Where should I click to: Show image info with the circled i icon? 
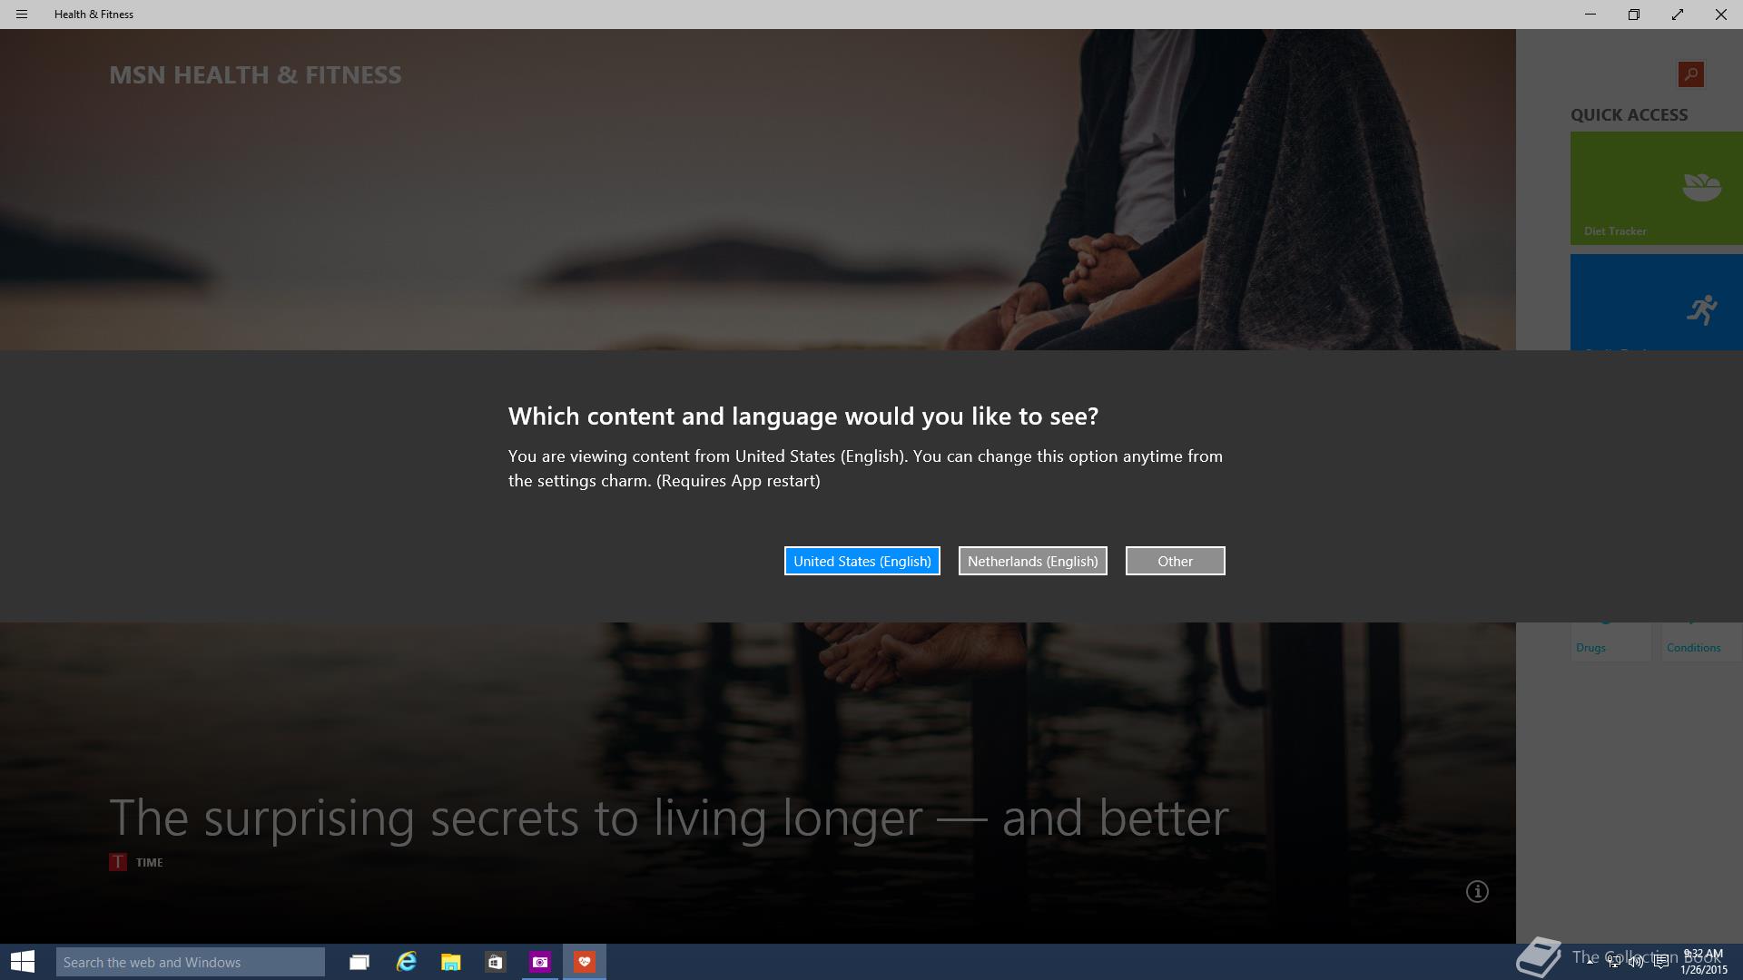[x=1477, y=891]
